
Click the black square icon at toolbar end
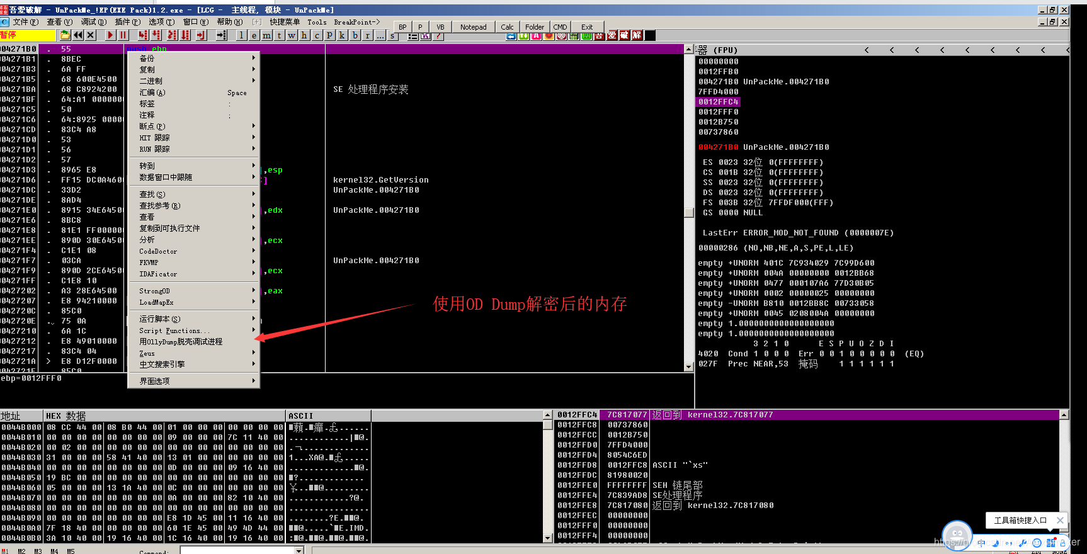[650, 35]
